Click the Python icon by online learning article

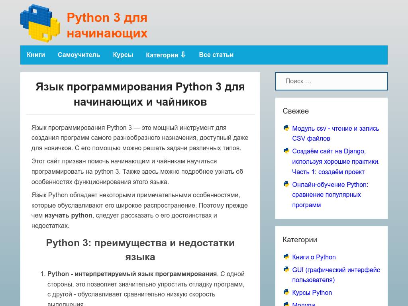click(x=286, y=184)
